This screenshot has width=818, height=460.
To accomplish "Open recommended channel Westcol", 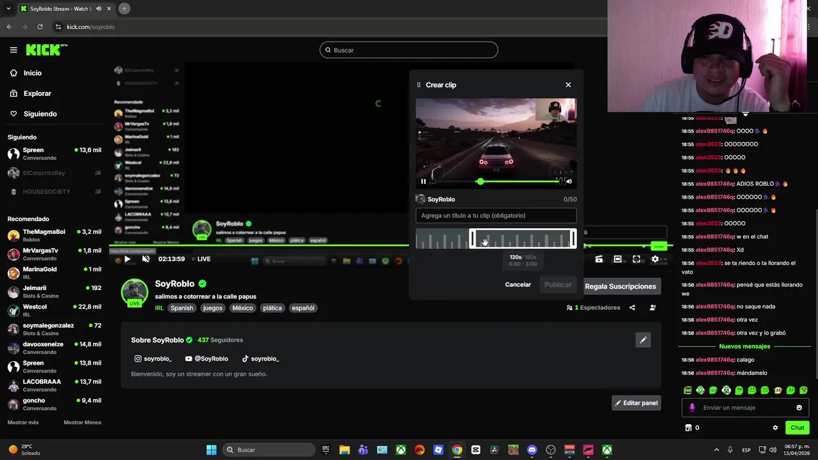I will (x=54, y=310).
